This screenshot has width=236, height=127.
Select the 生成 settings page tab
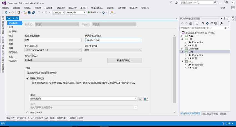[11, 27]
